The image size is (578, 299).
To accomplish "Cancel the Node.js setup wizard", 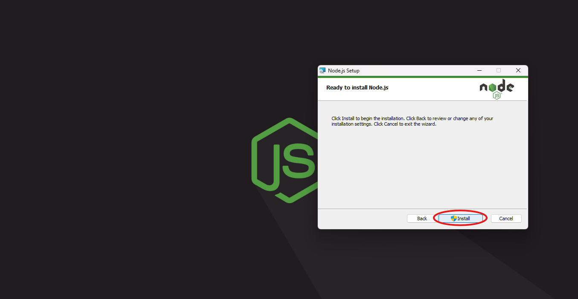I will [506, 218].
